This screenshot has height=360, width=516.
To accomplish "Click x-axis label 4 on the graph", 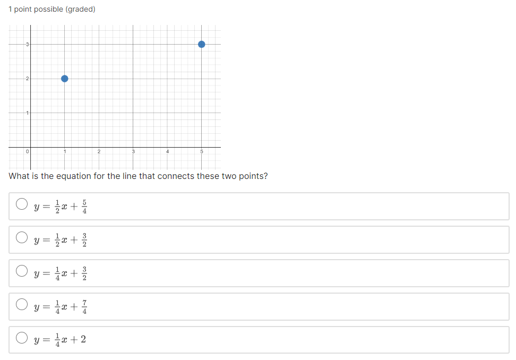I will point(168,151).
